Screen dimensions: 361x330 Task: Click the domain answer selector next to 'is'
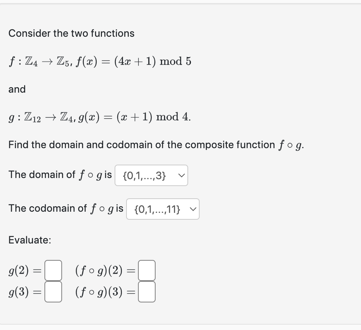[151, 175]
